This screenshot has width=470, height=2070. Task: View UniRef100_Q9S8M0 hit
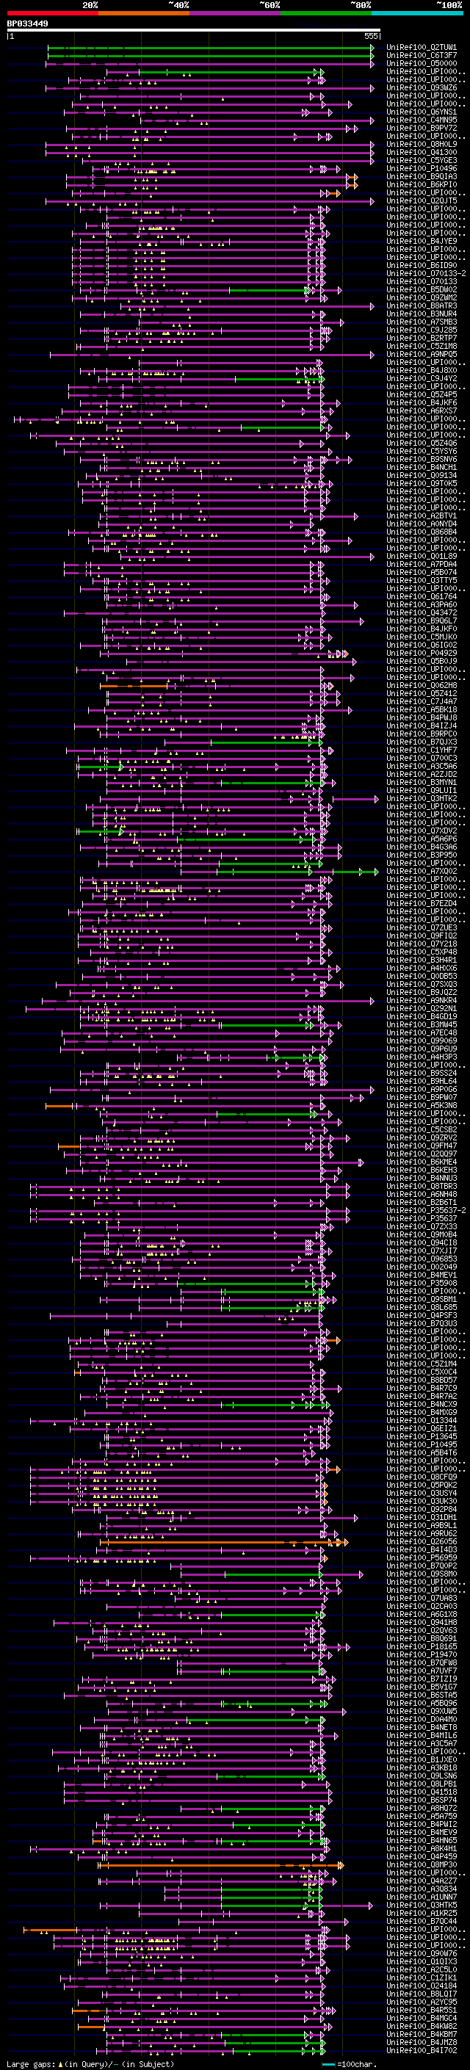[421, 1574]
